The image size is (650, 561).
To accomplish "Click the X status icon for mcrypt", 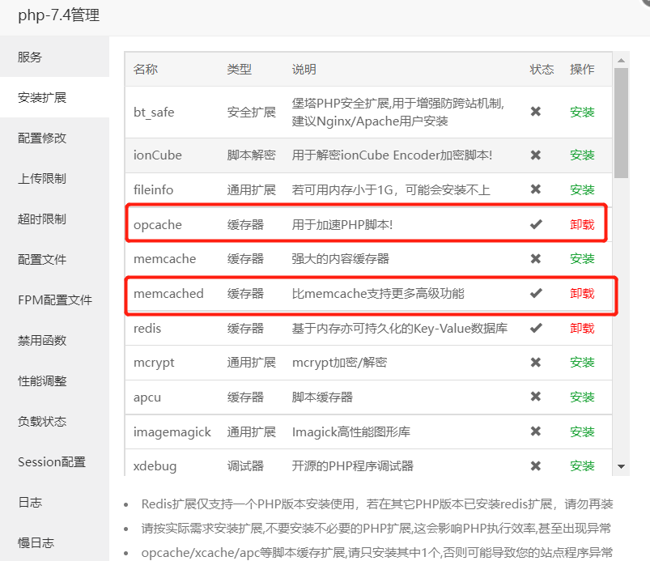I will [x=536, y=363].
